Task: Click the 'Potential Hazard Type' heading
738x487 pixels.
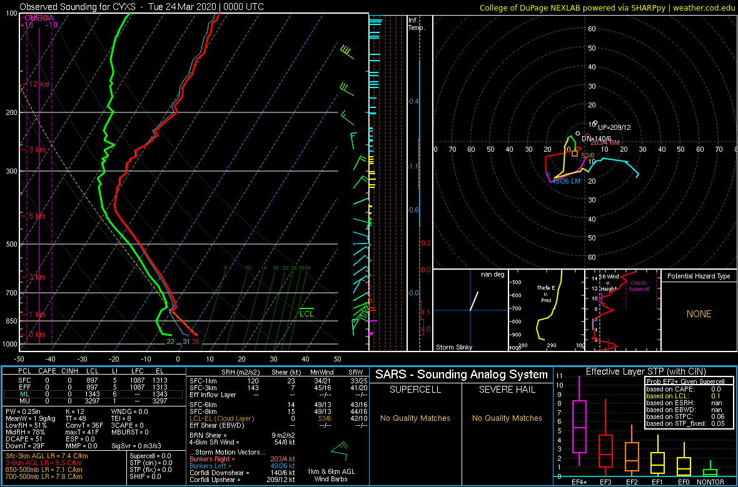Action: [x=699, y=276]
